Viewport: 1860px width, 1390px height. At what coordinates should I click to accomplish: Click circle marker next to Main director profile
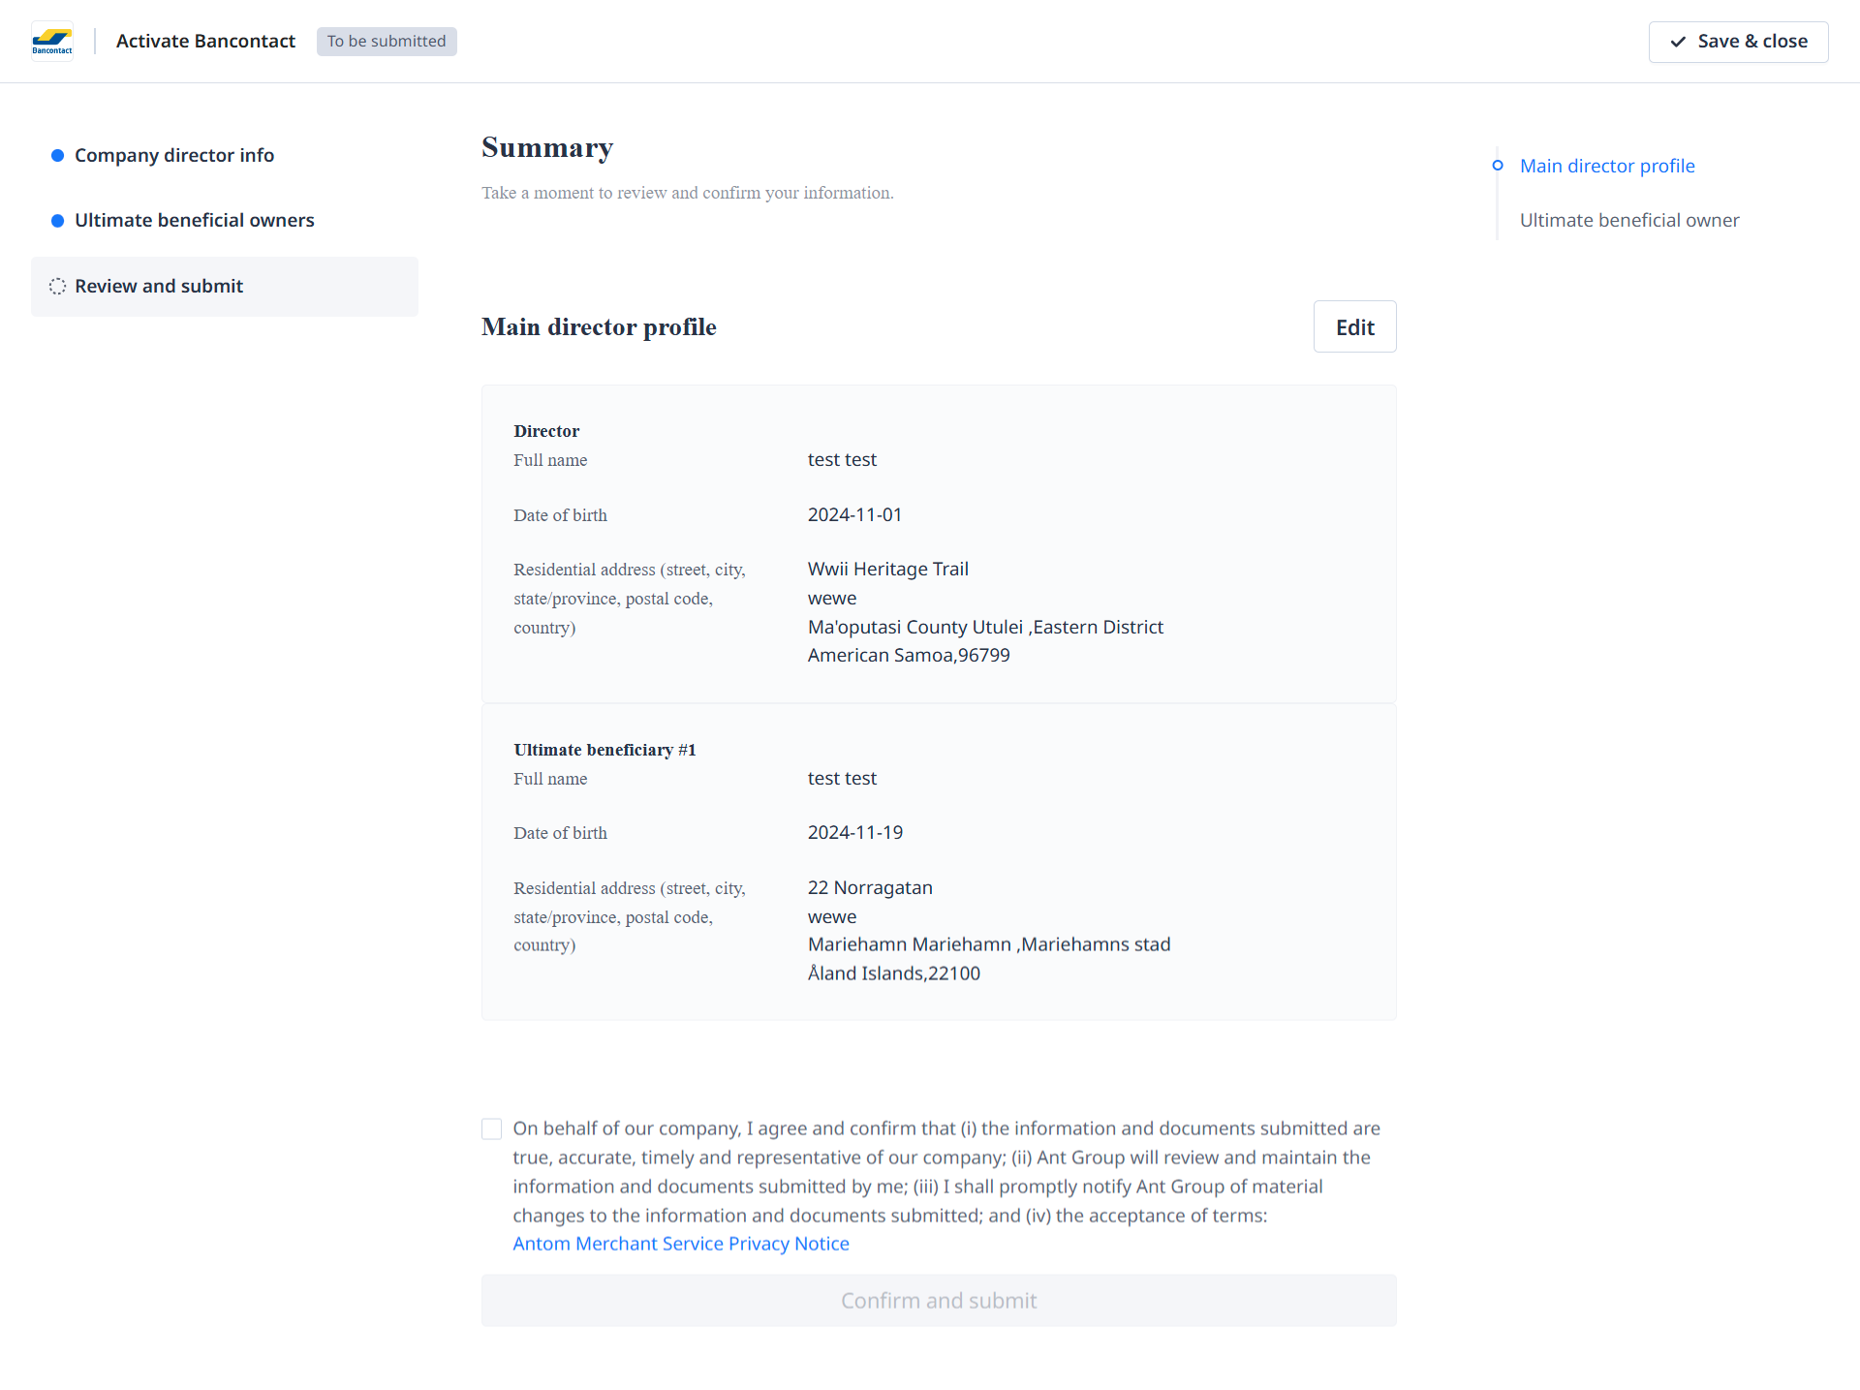1498,166
